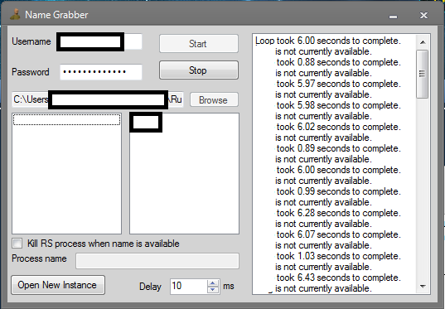Click log line 'took 0.89 seconds to complete.'
This screenshot has width=445, height=309.
point(339,148)
